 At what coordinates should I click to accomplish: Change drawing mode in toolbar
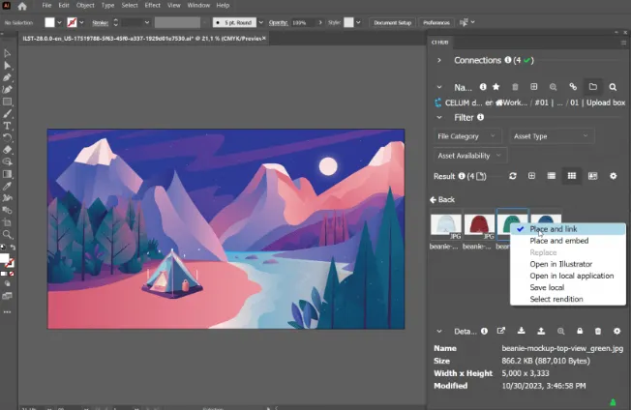click(7, 283)
